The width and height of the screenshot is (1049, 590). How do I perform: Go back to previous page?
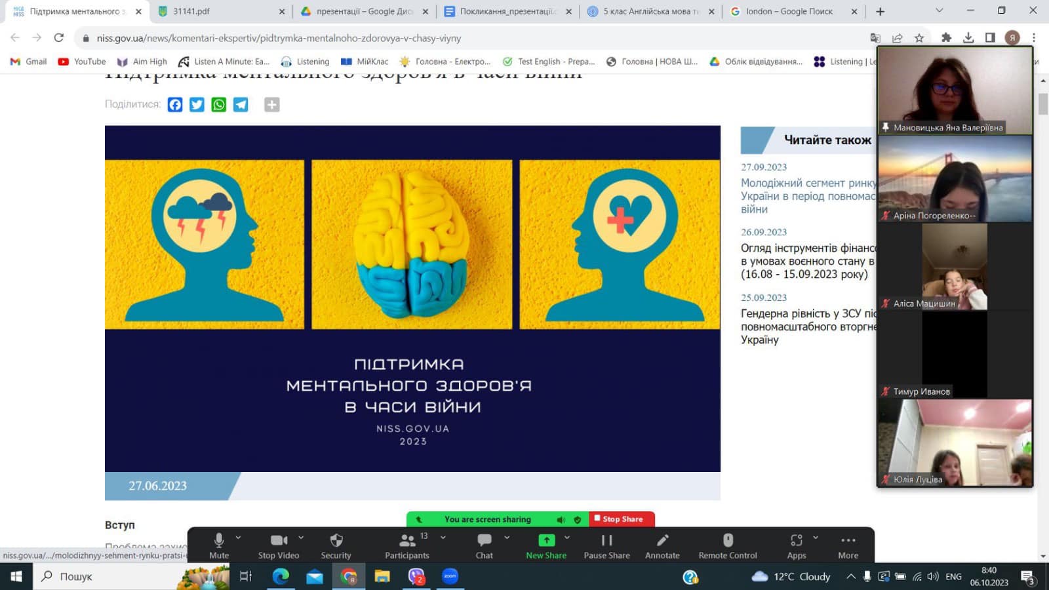click(15, 38)
